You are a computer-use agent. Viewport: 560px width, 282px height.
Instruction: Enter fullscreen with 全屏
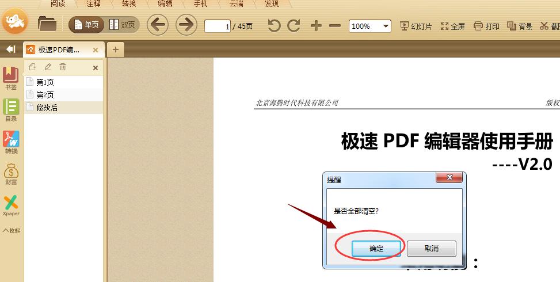(453, 26)
